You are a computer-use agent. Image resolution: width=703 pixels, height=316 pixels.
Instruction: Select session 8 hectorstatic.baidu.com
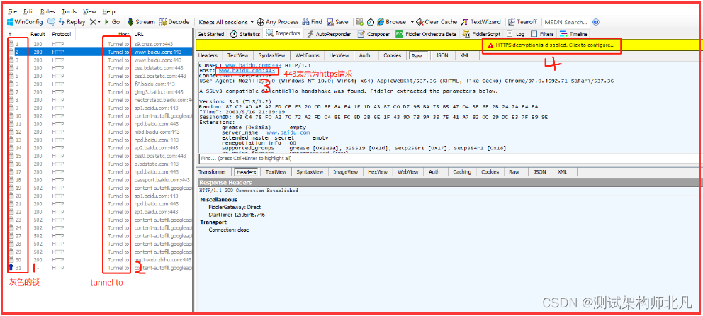[99, 100]
